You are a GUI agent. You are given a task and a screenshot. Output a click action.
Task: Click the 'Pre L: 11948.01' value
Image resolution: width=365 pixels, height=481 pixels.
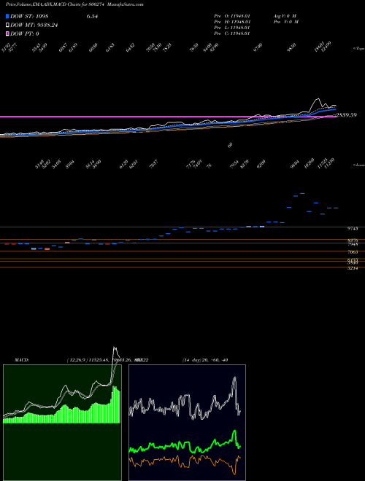(x=233, y=28)
